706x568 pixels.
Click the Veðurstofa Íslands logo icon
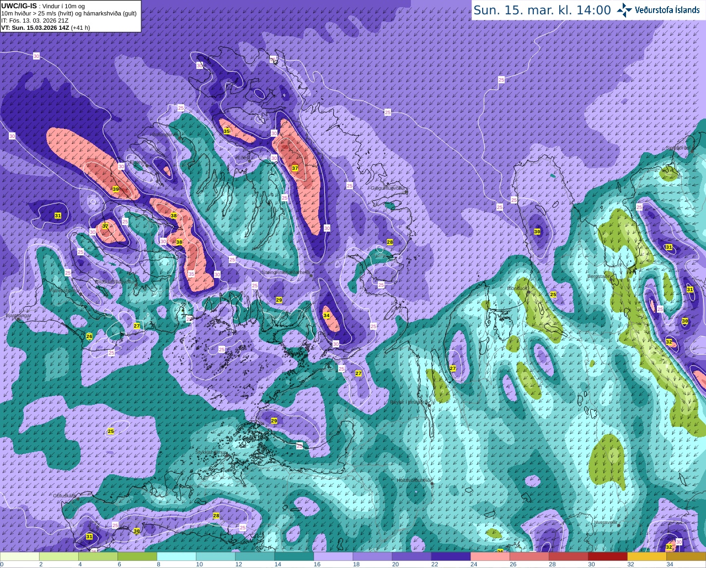coord(624,9)
